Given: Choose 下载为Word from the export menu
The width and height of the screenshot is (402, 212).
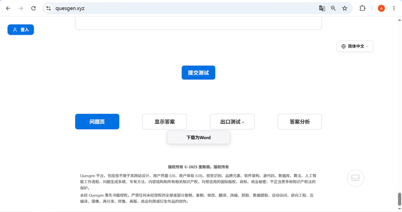Looking at the screenshot, I should [x=198, y=137].
